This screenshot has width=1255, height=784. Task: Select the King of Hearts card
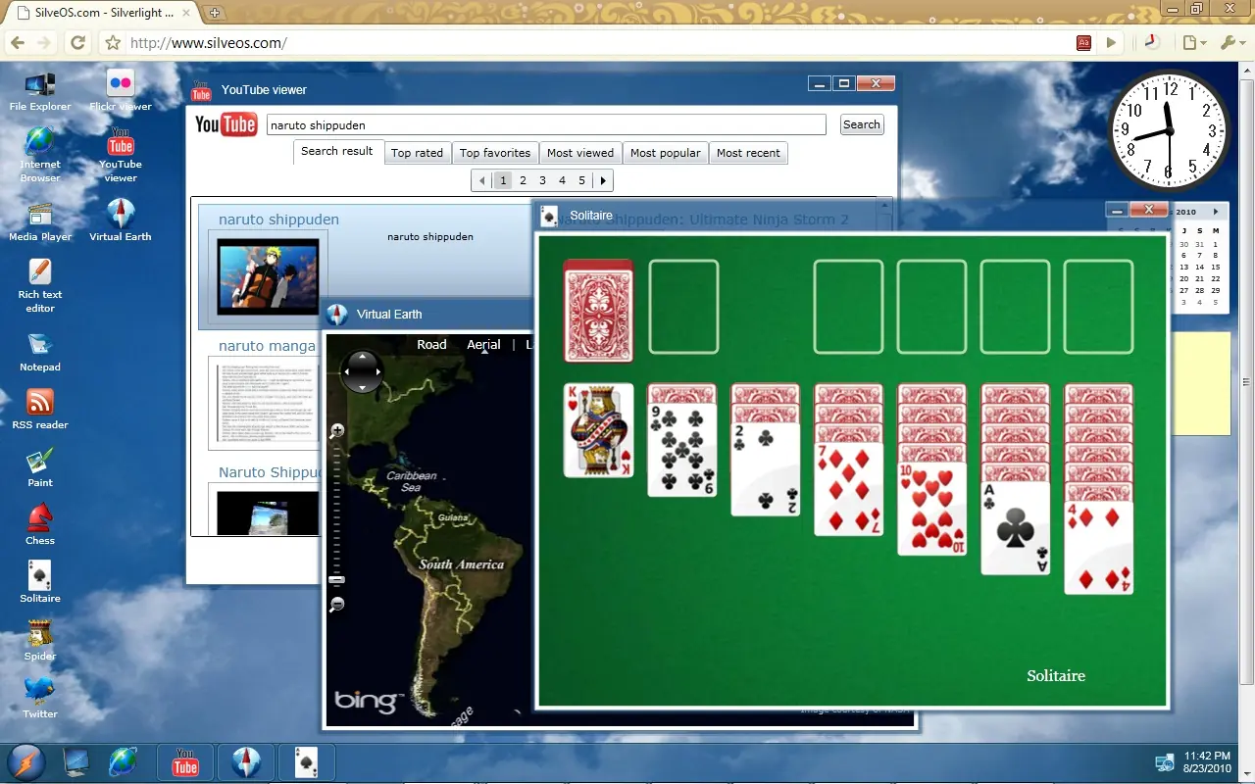(599, 430)
